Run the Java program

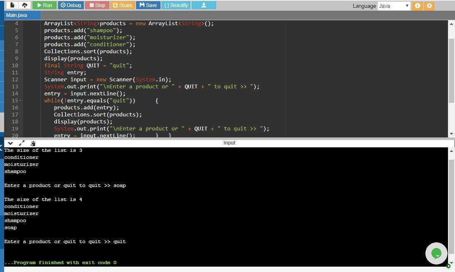(45, 5)
